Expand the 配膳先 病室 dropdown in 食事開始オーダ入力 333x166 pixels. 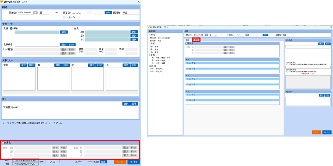(x=130, y=13)
